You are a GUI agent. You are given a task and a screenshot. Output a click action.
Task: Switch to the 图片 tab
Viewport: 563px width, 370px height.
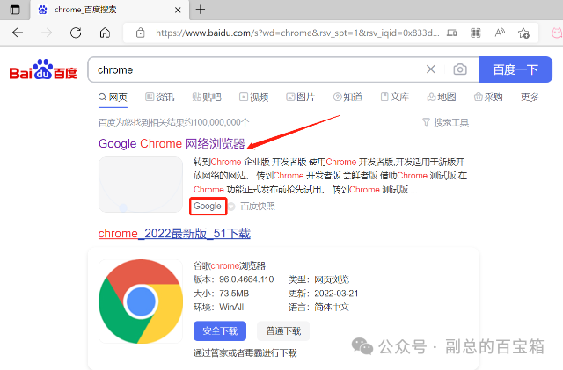pyautogui.click(x=299, y=97)
